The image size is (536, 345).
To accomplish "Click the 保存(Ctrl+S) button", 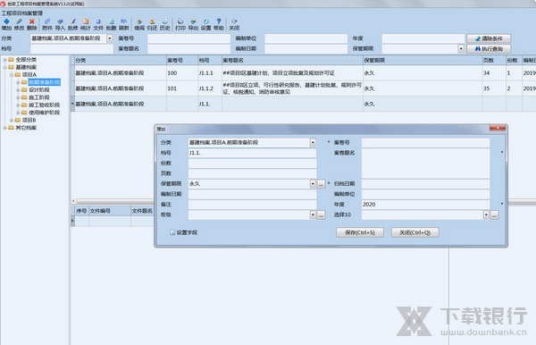I will [360, 232].
